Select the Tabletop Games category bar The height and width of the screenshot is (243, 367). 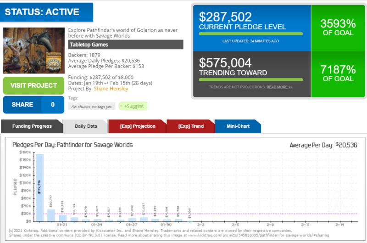pyautogui.click(x=126, y=45)
